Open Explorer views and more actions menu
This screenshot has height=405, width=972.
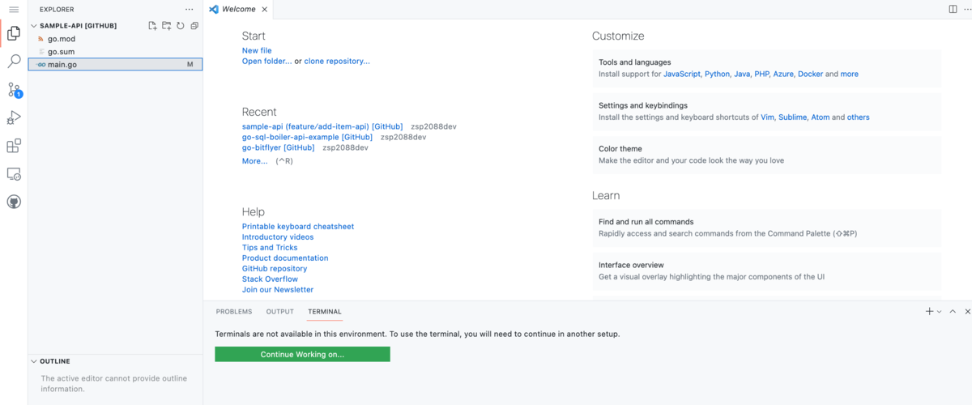[190, 10]
